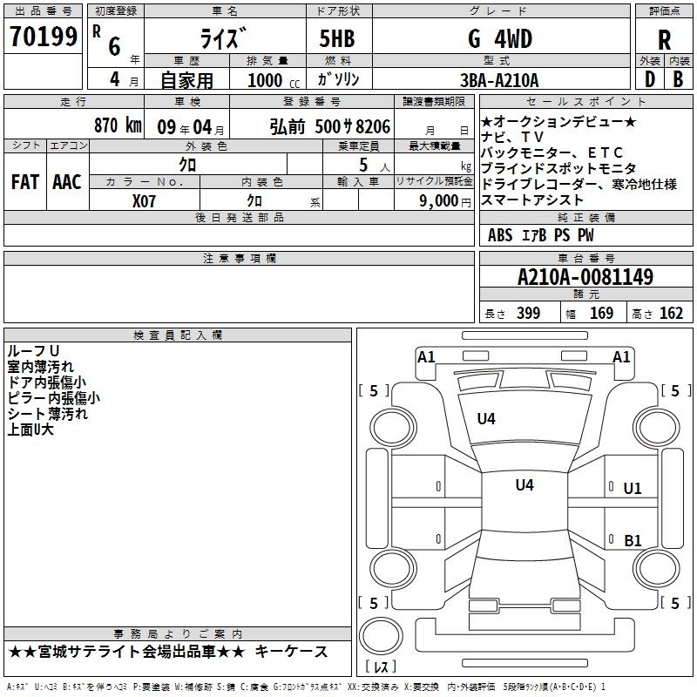Click the interior grade B cell
This screenshot has height=697, width=697.
point(679,78)
